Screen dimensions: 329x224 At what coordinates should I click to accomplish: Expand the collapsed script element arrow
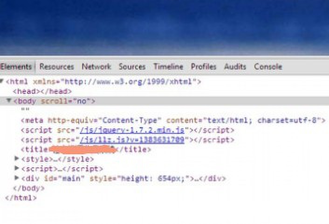[x=17, y=168]
